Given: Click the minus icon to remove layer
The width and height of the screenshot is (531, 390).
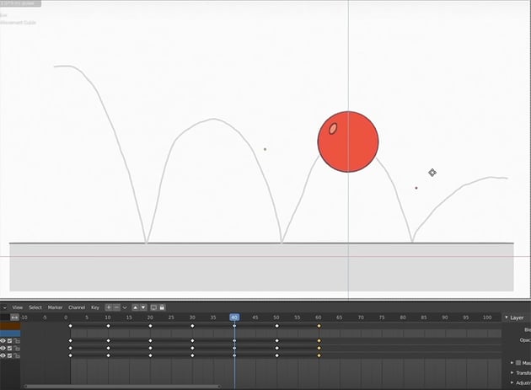Looking at the screenshot, I should click(x=116, y=307).
